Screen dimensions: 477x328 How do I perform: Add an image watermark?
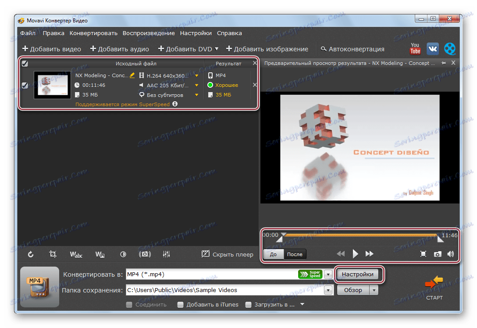point(100,254)
